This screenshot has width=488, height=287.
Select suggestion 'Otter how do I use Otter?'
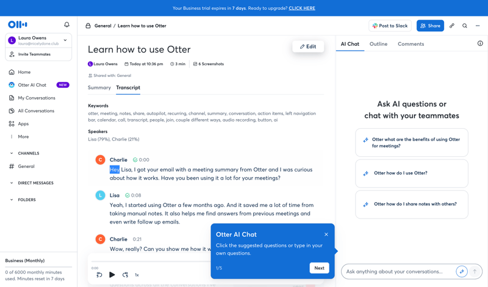click(x=412, y=173)
